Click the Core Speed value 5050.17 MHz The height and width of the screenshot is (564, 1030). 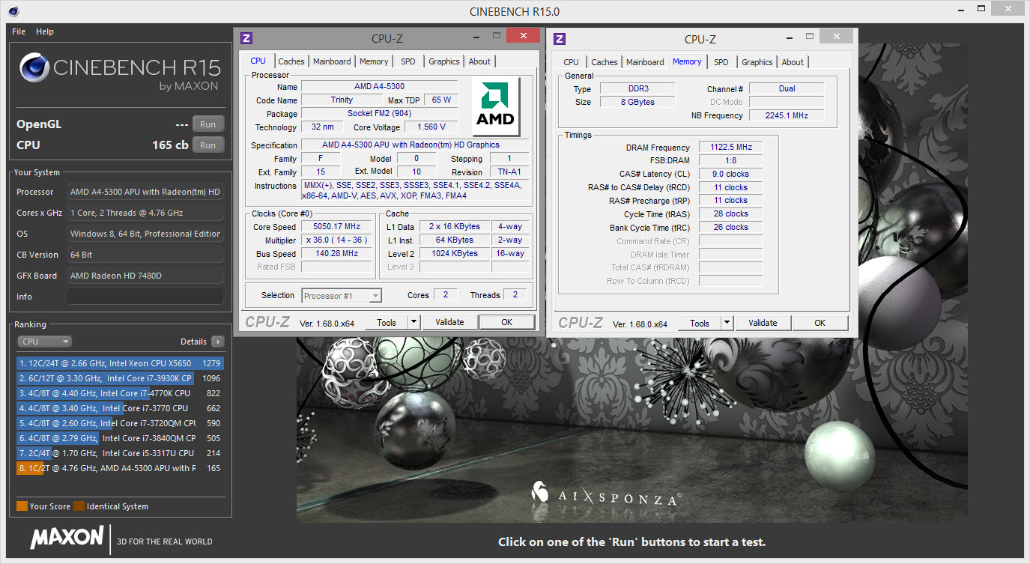pos(337,227)
